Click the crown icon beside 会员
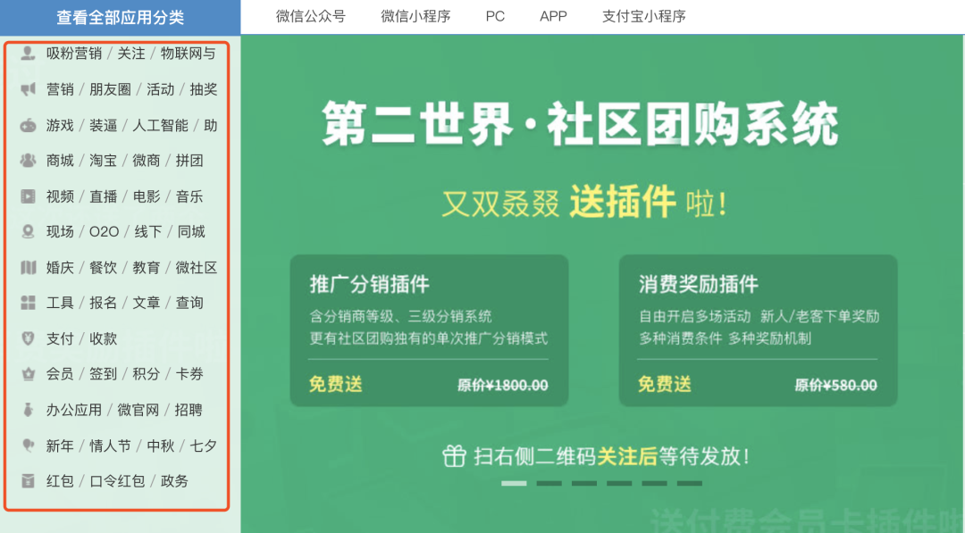Image resolution: width=965 pixels, height=533 pixels. 28,374
